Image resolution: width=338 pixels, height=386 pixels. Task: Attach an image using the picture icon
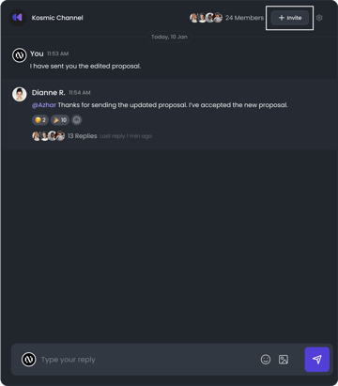coord(284,360)
